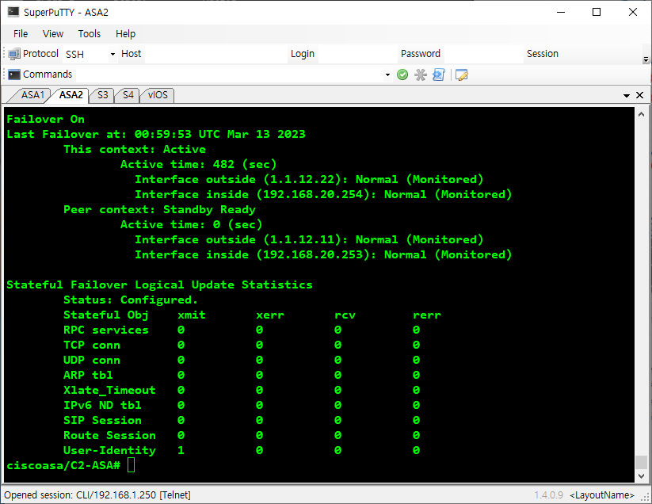Screen dimensions: 652x504
Task: Expand the connection toolbar overflow arrow
Action: pyautogui.click(x=646, y=60)
